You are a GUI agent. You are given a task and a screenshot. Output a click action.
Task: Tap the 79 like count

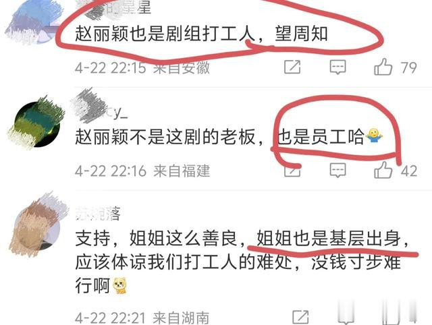click(408, 67)
